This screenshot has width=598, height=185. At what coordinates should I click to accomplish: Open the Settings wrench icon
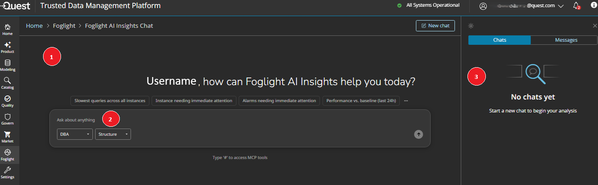click(x=8, y=173)
